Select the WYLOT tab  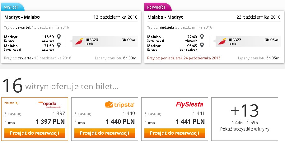(12, 7)
